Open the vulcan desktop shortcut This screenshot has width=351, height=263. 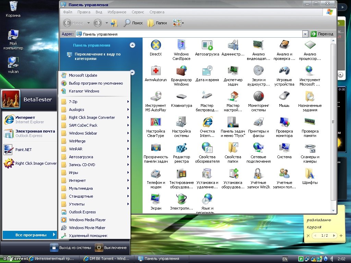[13, 65]
